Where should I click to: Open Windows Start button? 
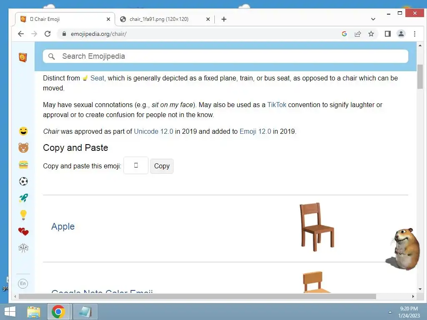coord(10,312)
